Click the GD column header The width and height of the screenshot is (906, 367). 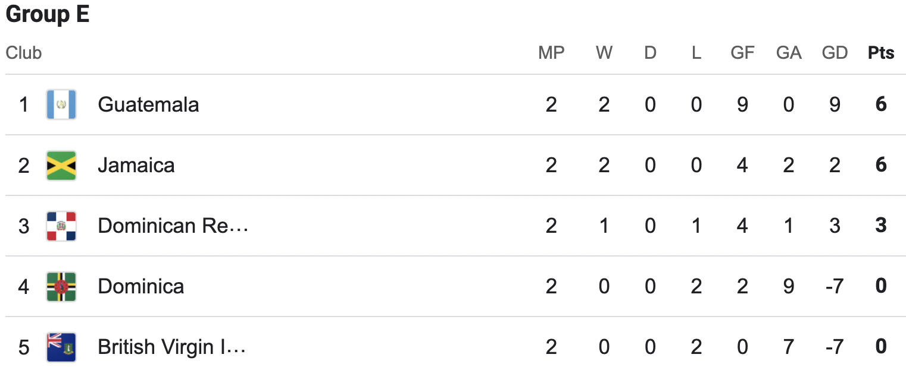[x=835, y=53]
